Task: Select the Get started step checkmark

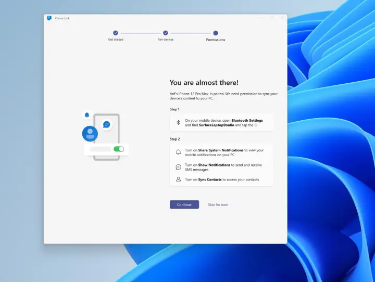Action: pos(116,33)
